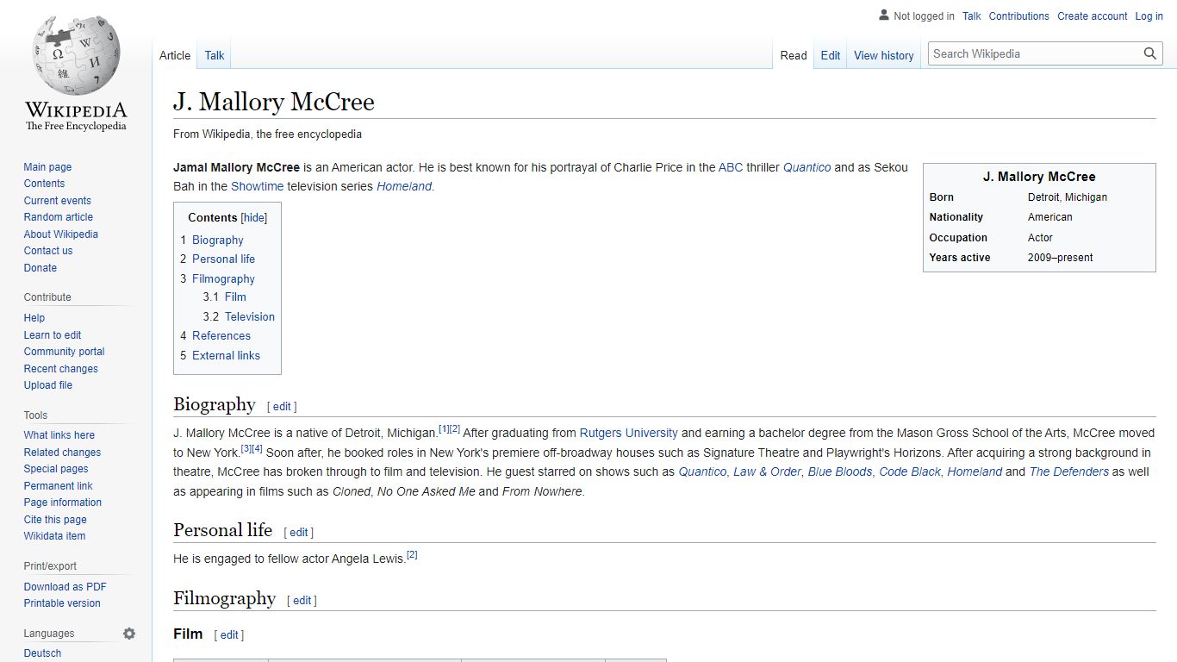
Task: Open About Wikipedia
Action: (x=61, y=234)
